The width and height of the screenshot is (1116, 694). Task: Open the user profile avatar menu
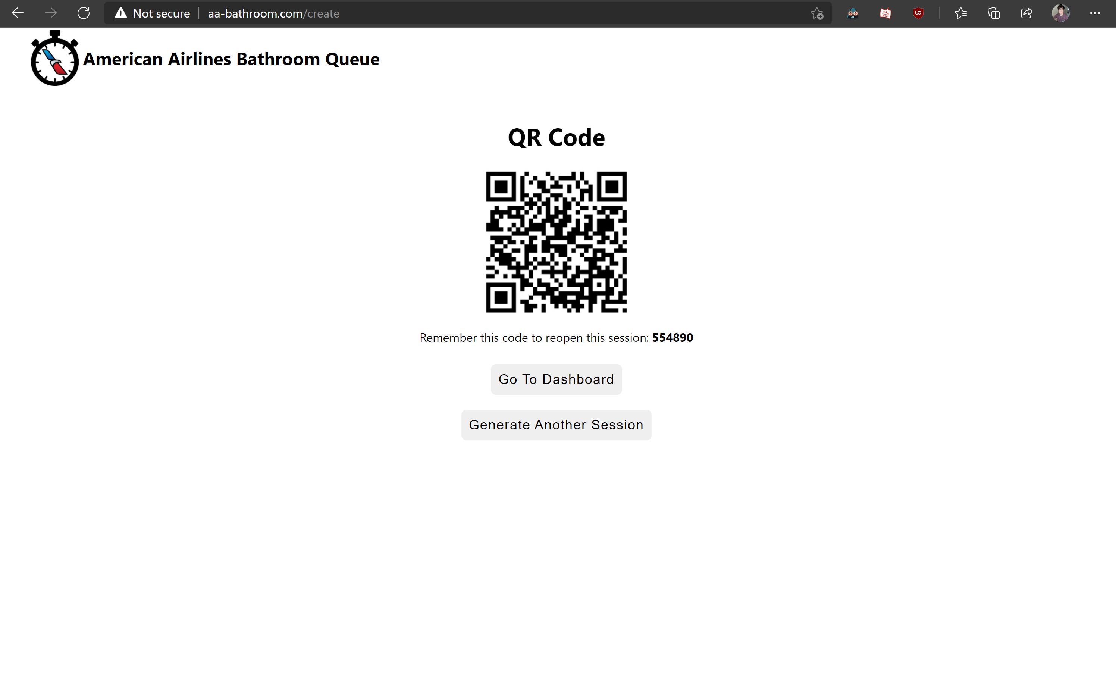click(1060, 13)
